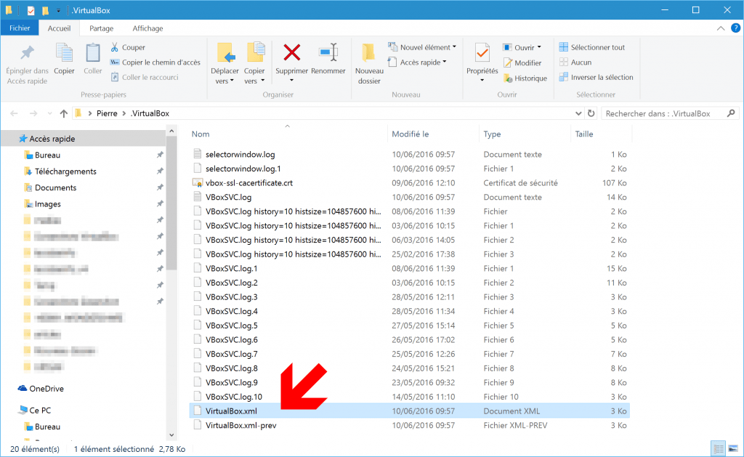Refresh the folder view
The height and width of the screenshot is (457, 744).
coord(591,113)
